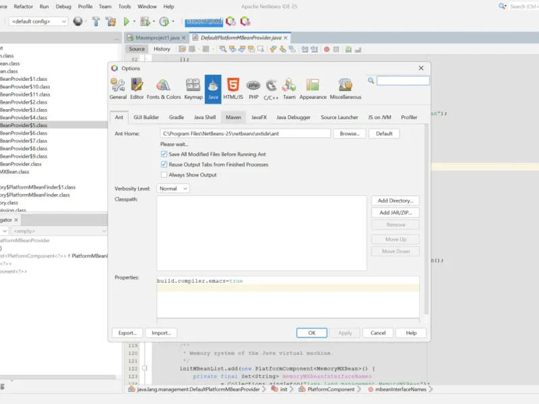Open the Editor options category
539x404 pixels.
coord(137,89)
